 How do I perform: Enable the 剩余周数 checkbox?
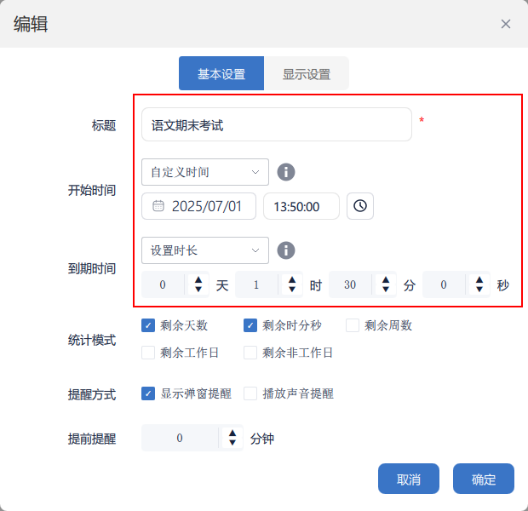[x=353, y=325]
